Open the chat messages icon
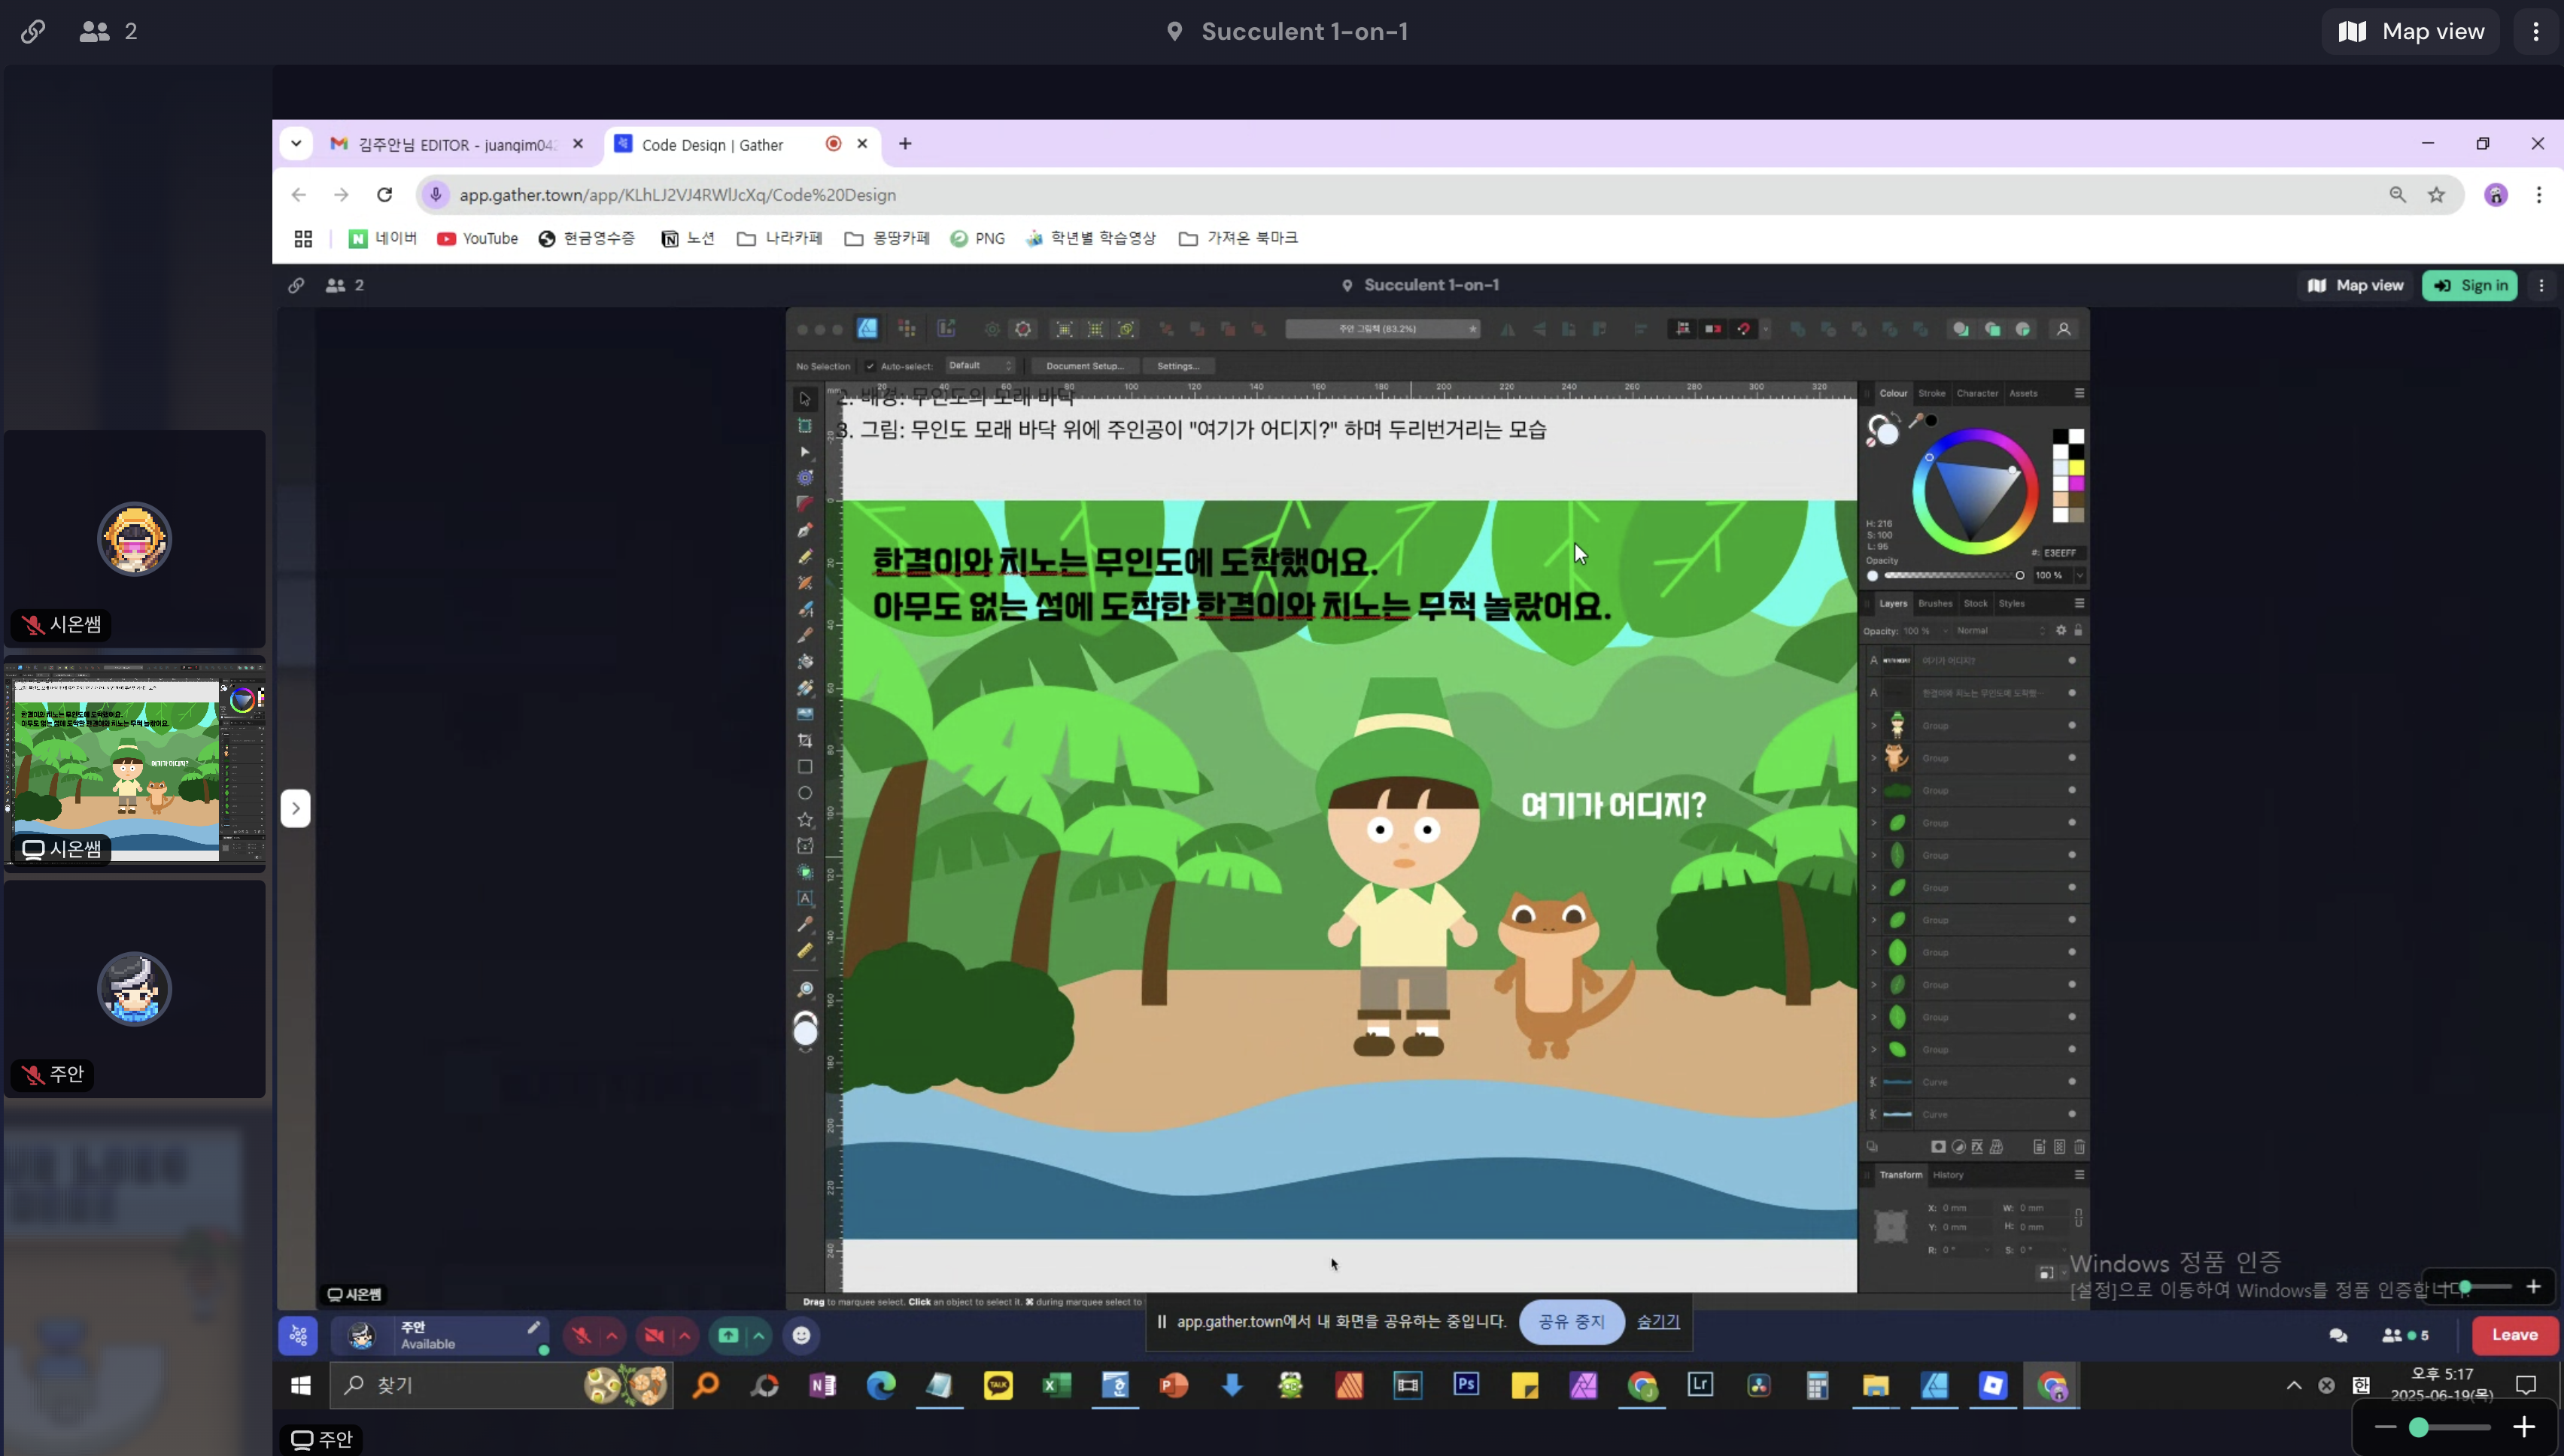 (2338, 1336)
